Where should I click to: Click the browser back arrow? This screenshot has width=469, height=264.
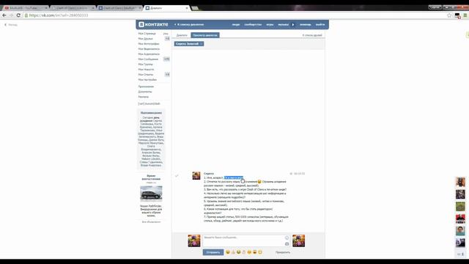[4, 15]
